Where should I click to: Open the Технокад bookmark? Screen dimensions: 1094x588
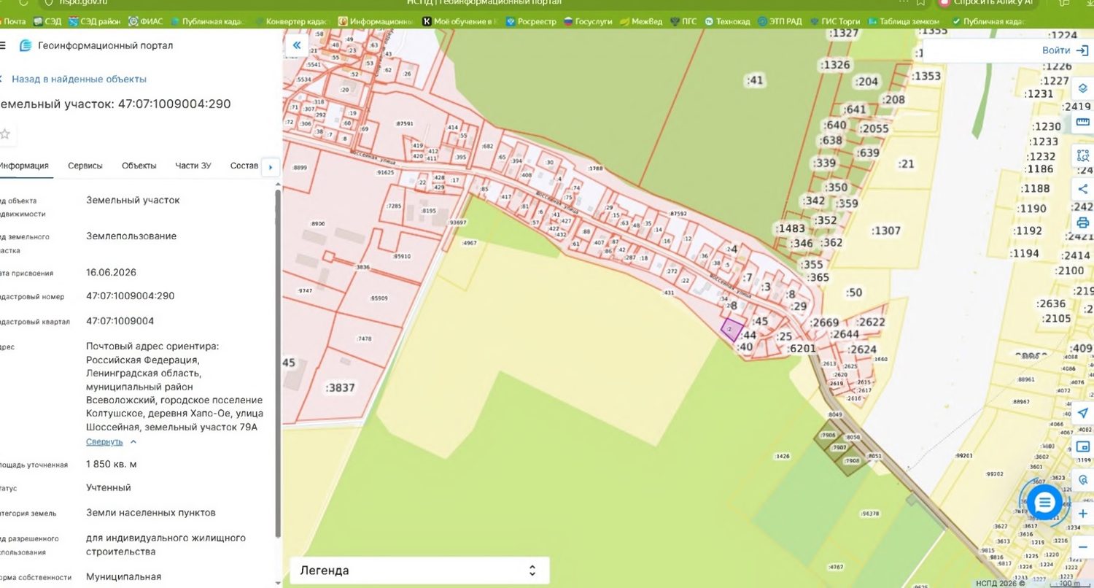point(727,22)
